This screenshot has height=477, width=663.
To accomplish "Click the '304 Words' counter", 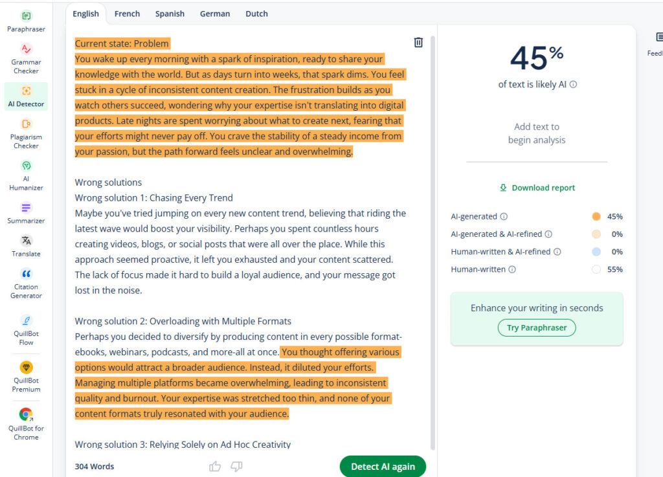I will (95, 467).
